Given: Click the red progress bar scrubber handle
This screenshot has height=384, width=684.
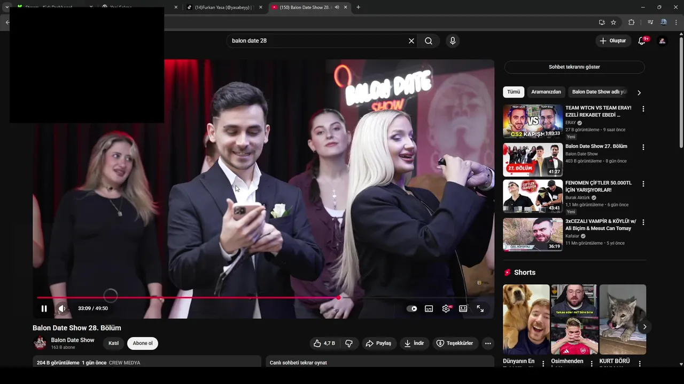Looking at the screenshot, I should pos(339,298).
